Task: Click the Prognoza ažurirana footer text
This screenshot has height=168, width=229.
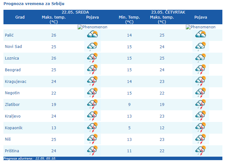Action: click(x=30, y=159)
